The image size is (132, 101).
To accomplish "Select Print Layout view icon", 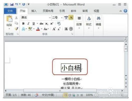I will coord(65,95).
